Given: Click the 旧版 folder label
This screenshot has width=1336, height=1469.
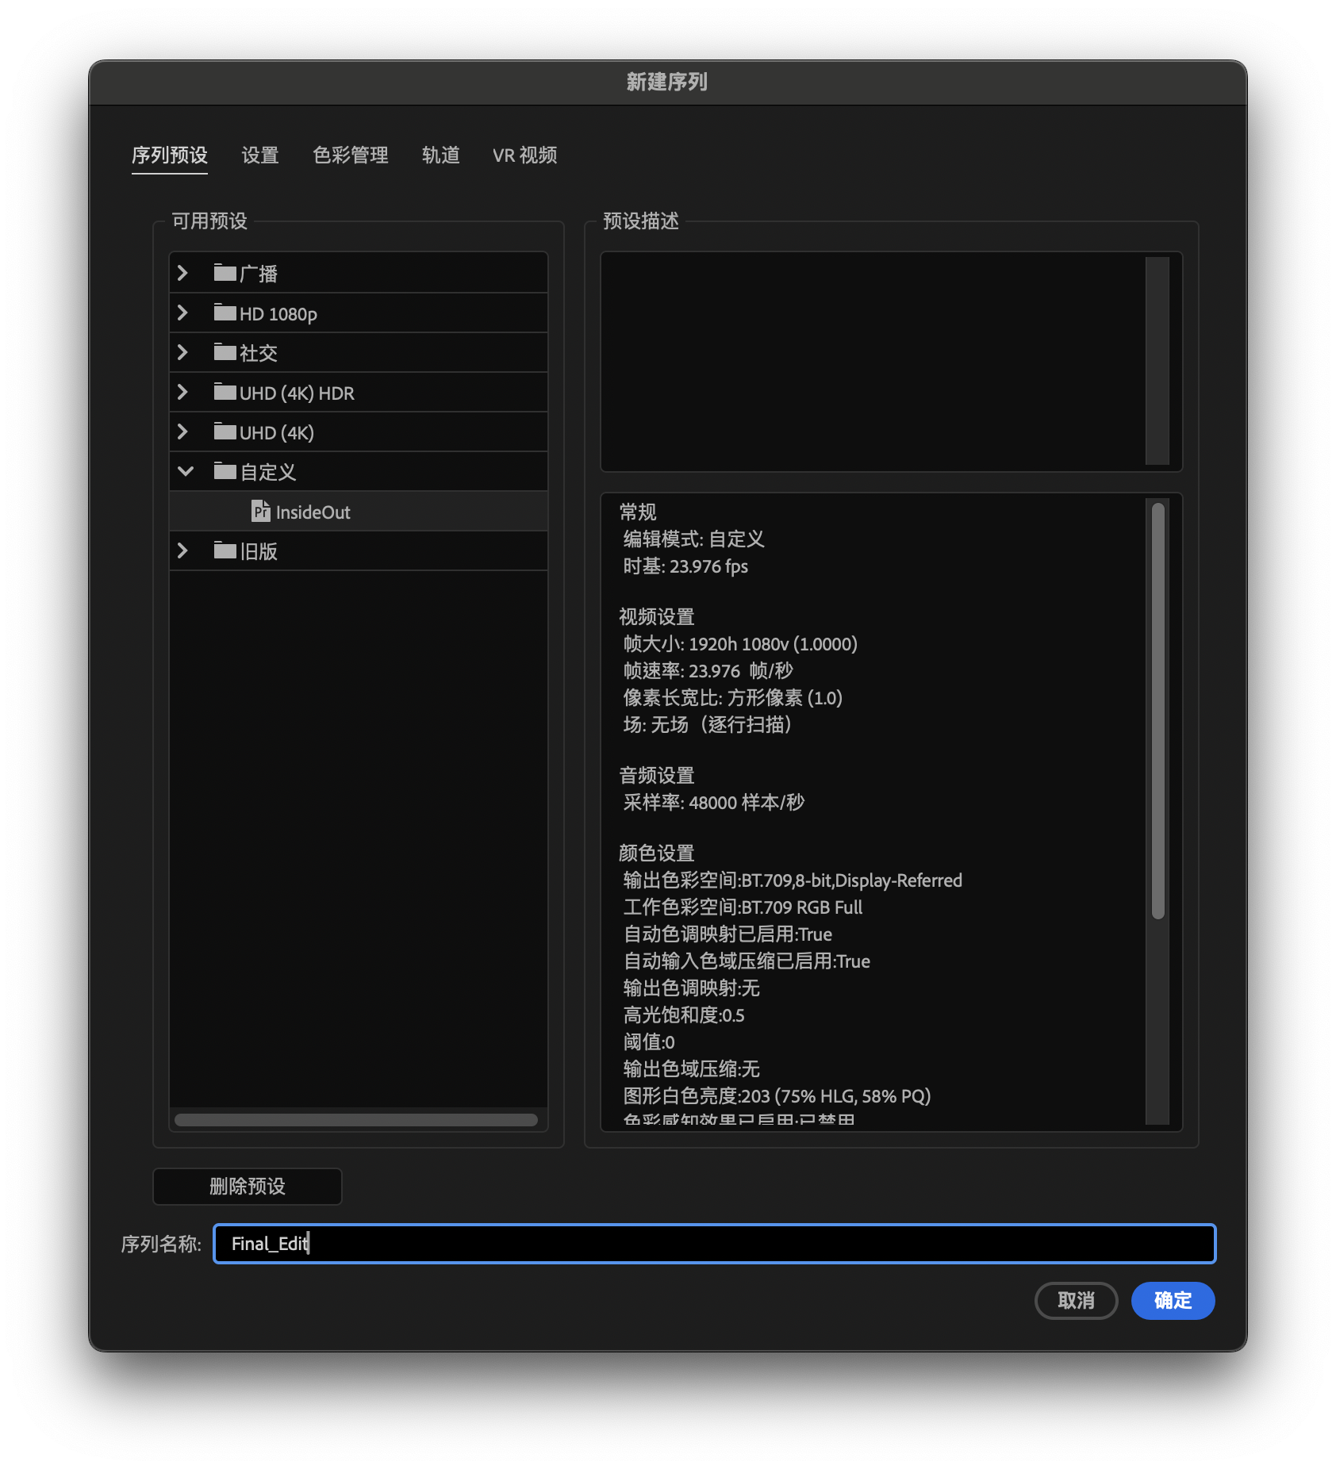Looking at the screenshot, I should click(259, 552).
